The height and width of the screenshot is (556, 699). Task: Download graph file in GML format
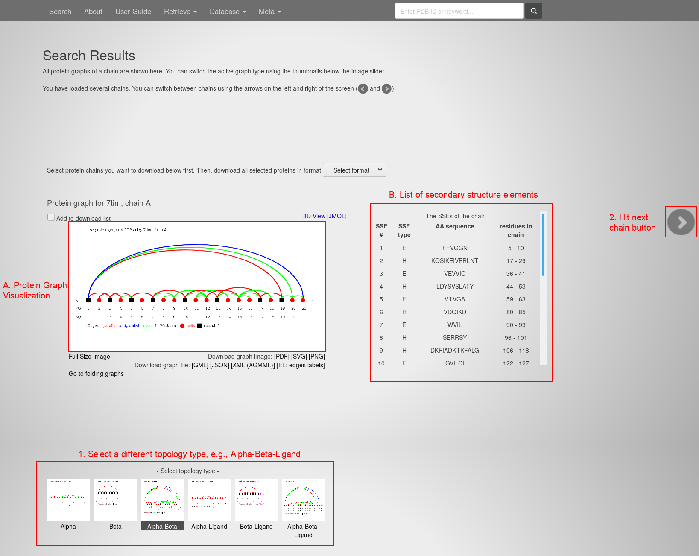(x=200, y=365)
